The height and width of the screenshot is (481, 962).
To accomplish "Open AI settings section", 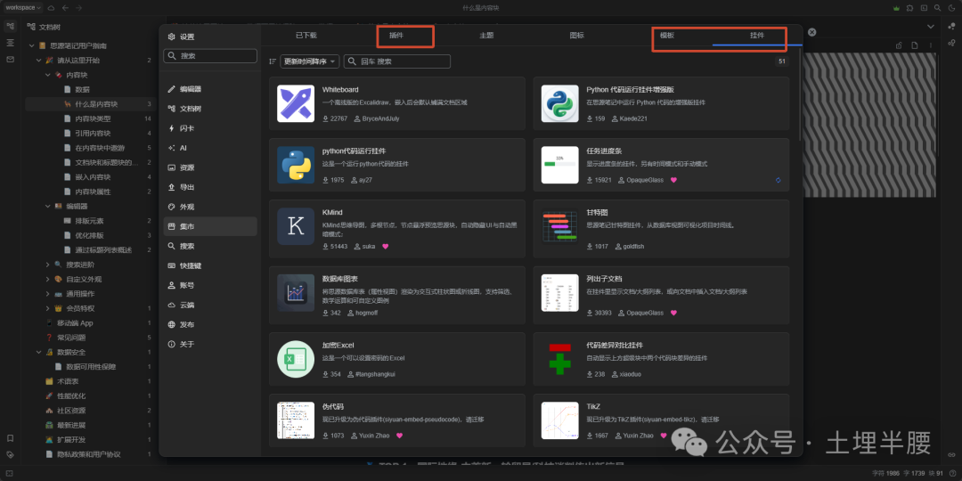I will click(210, 148).
